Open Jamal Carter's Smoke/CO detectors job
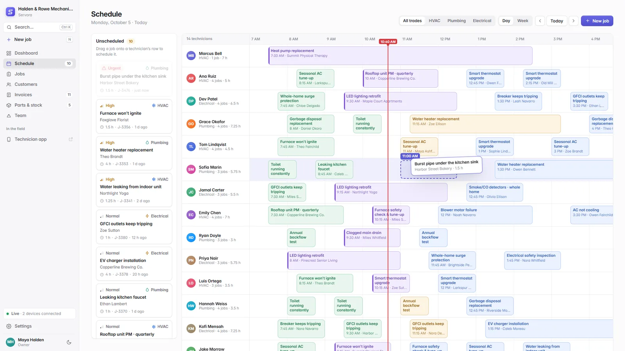 point(495,192)
